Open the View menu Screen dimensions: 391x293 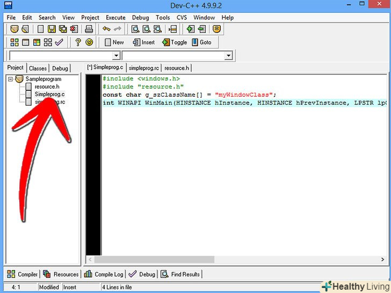coord(68,17)
